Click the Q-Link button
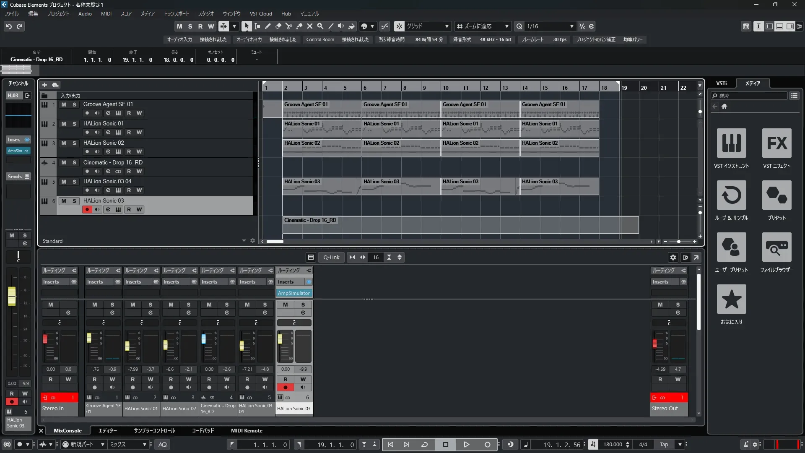The width and height of the screenshot is (805, 453). [x=331, y=258]
